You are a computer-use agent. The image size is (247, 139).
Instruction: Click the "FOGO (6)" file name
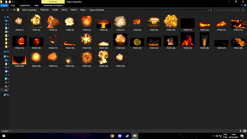point(103,30)
